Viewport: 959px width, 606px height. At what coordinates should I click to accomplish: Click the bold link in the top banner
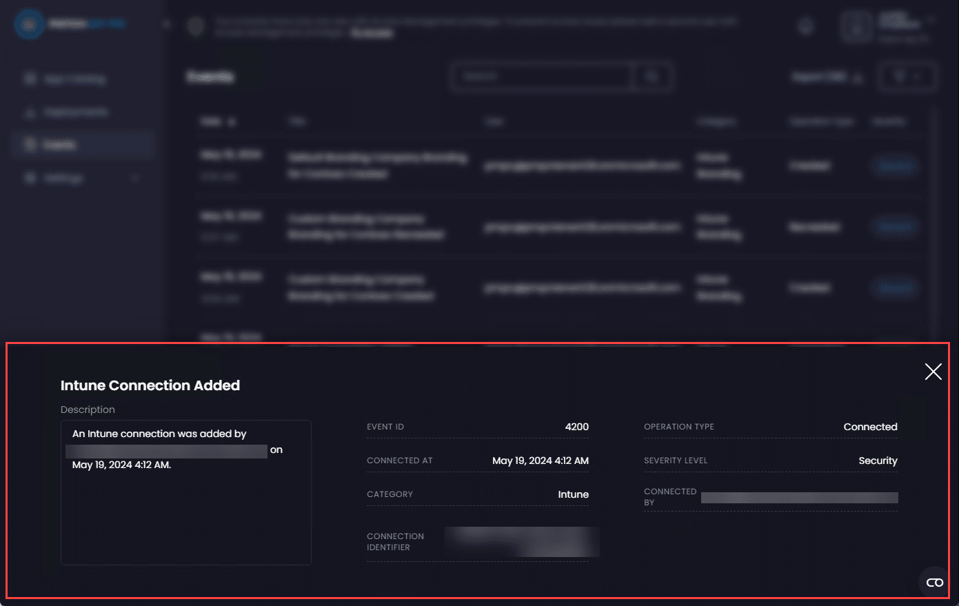pyautogui.click(x=372, y=33)
